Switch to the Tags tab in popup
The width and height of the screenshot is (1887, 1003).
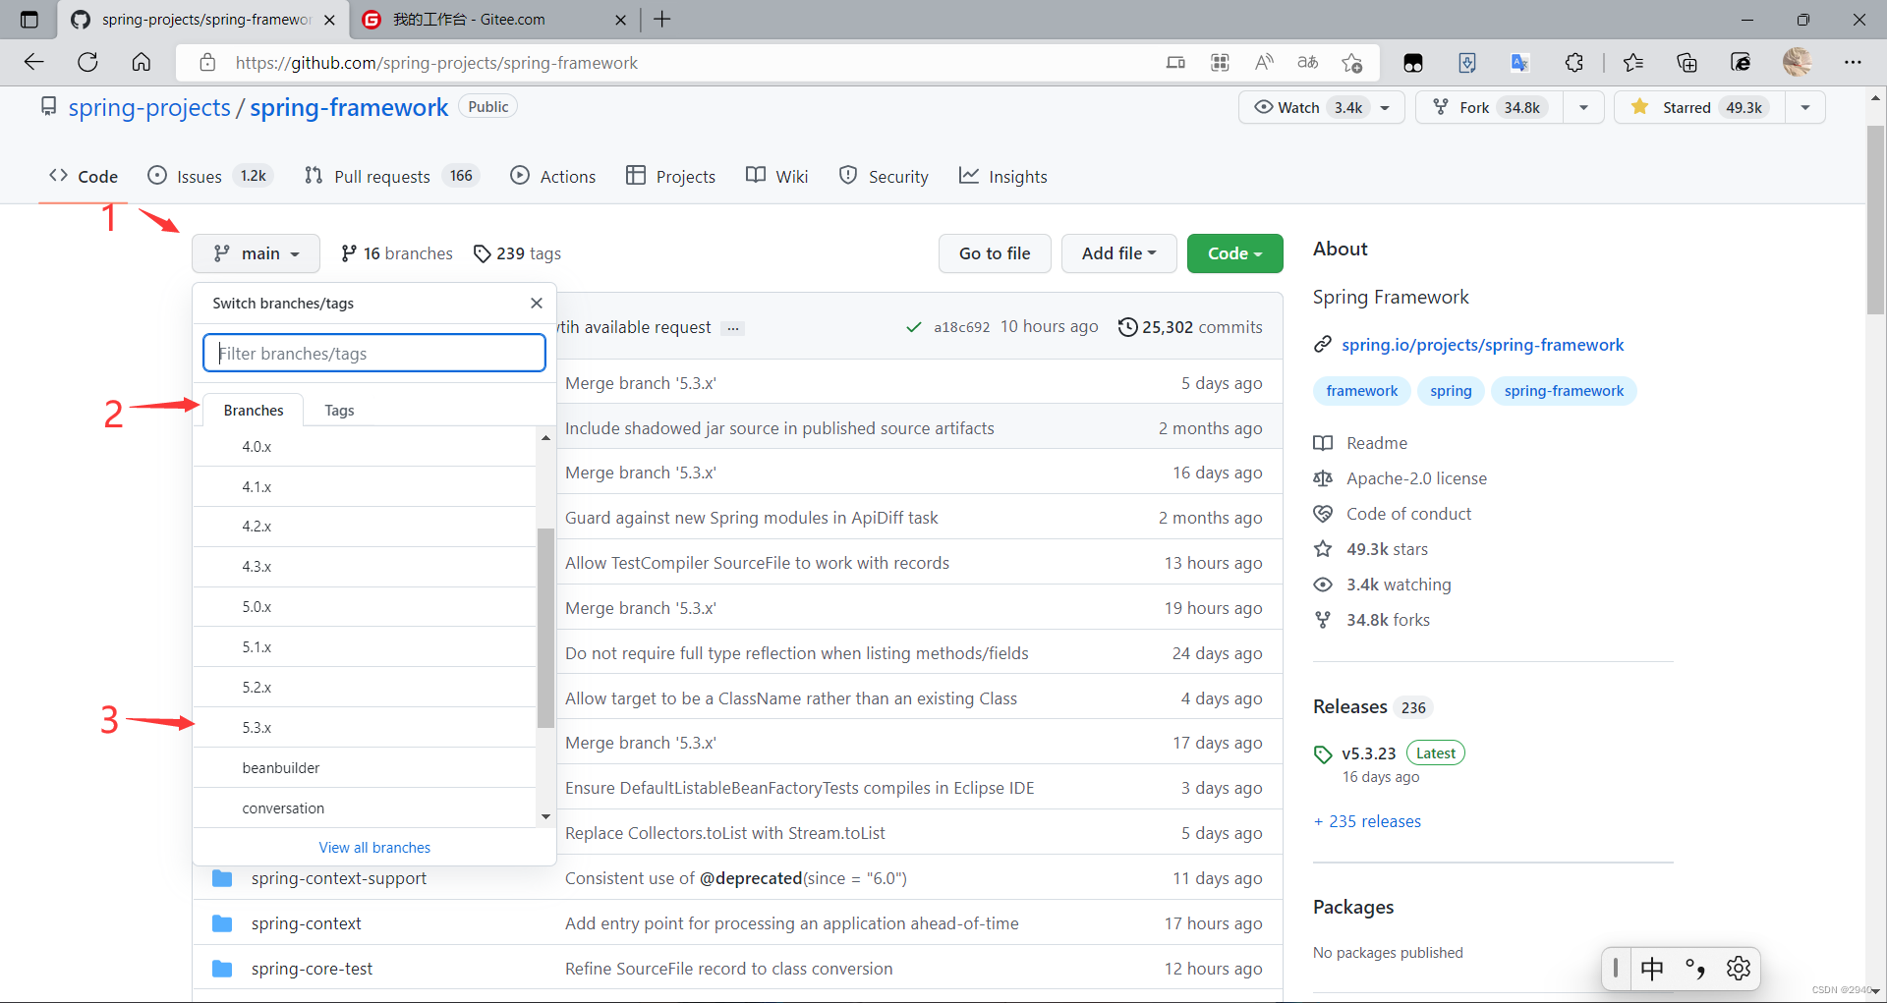click(x=339, y=410)
